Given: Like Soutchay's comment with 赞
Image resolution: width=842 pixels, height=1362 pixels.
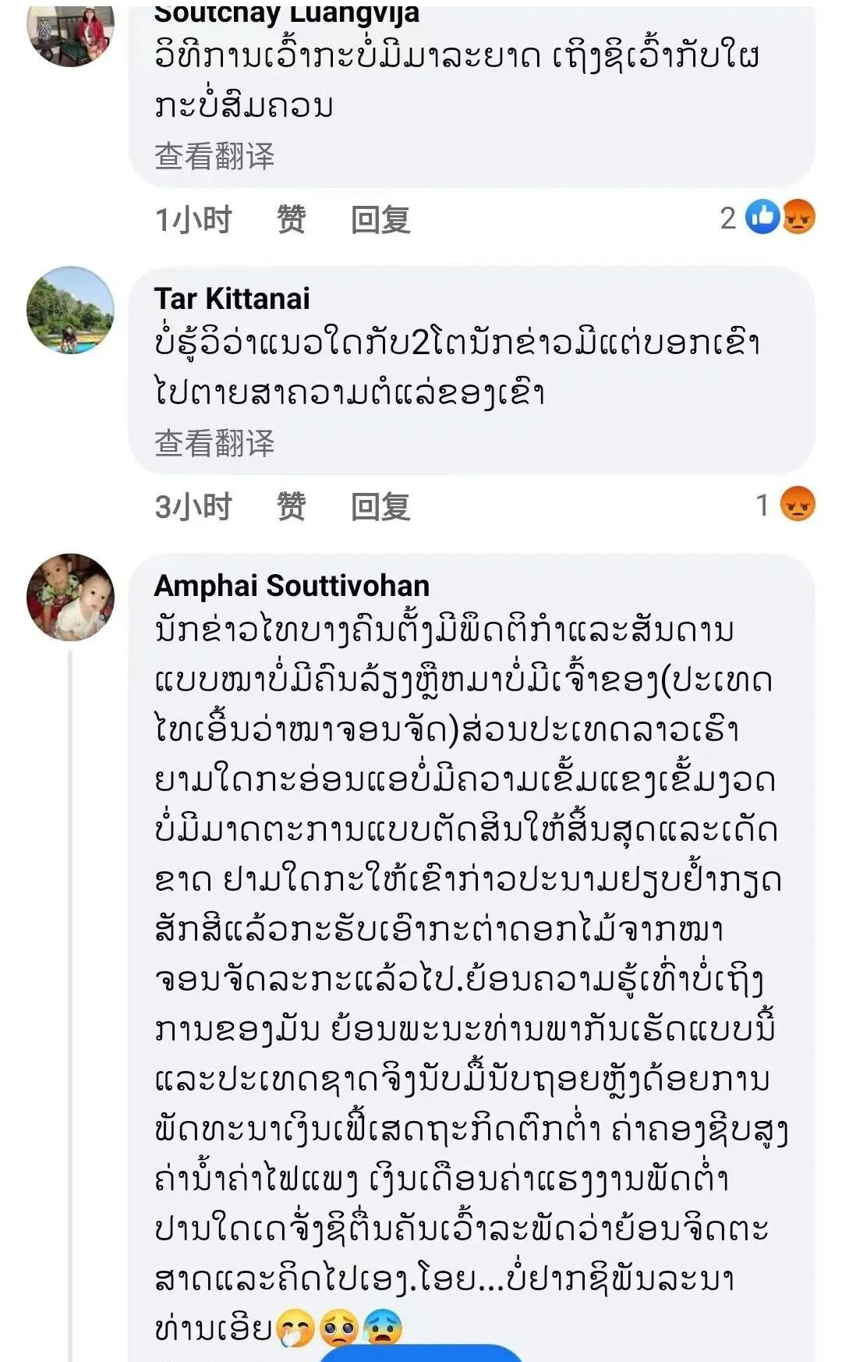Looking at the screenshot, I should (x=291, y=219).
